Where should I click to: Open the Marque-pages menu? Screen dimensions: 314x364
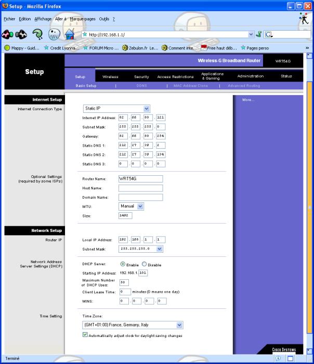(x=83, y=19)
